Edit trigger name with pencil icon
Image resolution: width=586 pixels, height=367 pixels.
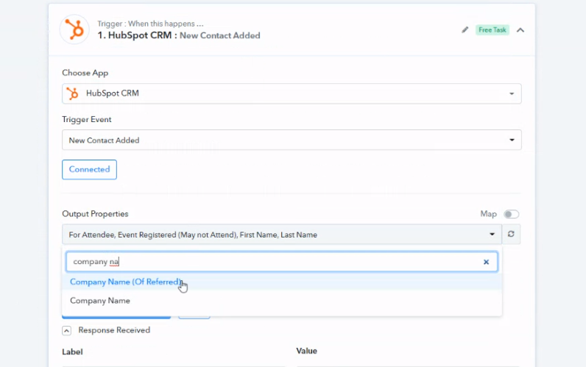pyautogui.click(x=465, y=30)
